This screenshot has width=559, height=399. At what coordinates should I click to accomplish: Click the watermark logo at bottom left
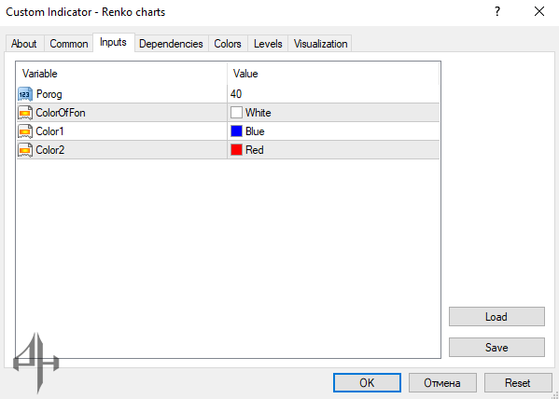tap(36, 362)
